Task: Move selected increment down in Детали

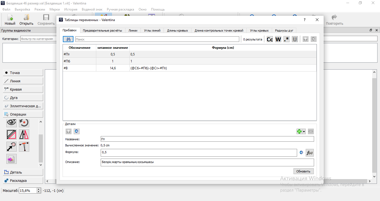Action: point(77,131)
